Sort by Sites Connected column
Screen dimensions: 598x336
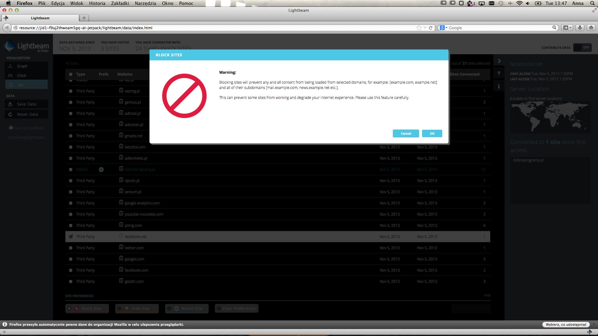[464, 74]
